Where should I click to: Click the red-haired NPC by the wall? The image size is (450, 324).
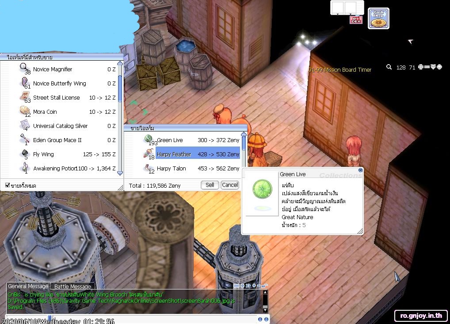354,151
